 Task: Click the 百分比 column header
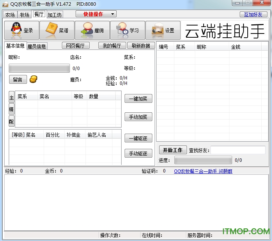pyautogui.click(x=54, y=135)
